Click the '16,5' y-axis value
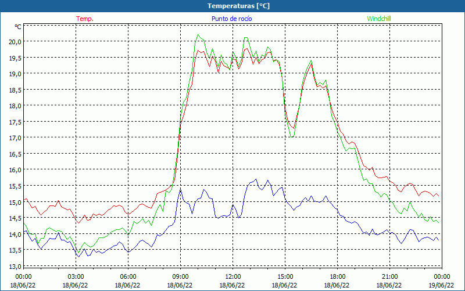 [x=15, y=154]
